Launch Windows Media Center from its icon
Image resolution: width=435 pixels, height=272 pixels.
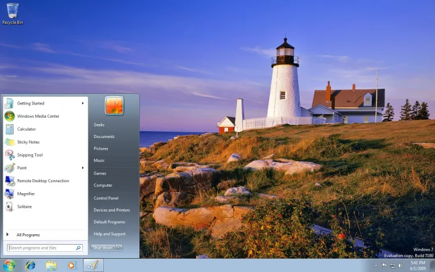coord(9,116)
